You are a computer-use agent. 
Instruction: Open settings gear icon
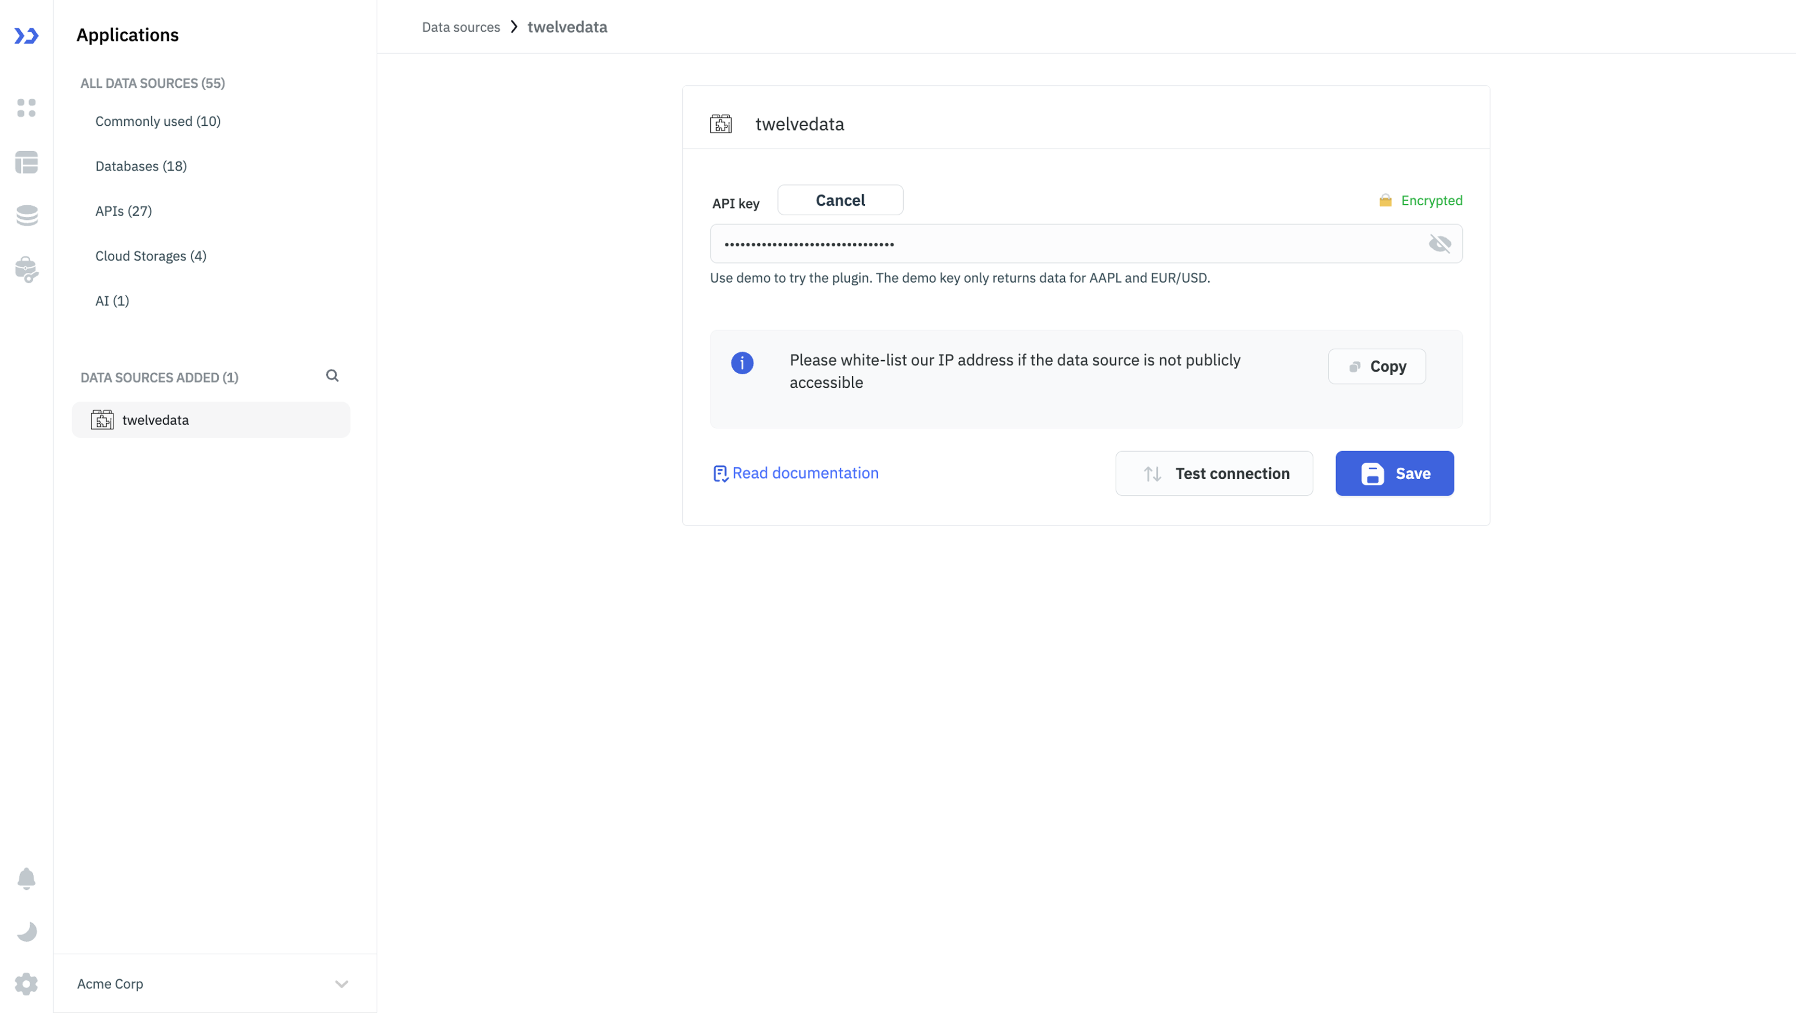tap(27, 984)
